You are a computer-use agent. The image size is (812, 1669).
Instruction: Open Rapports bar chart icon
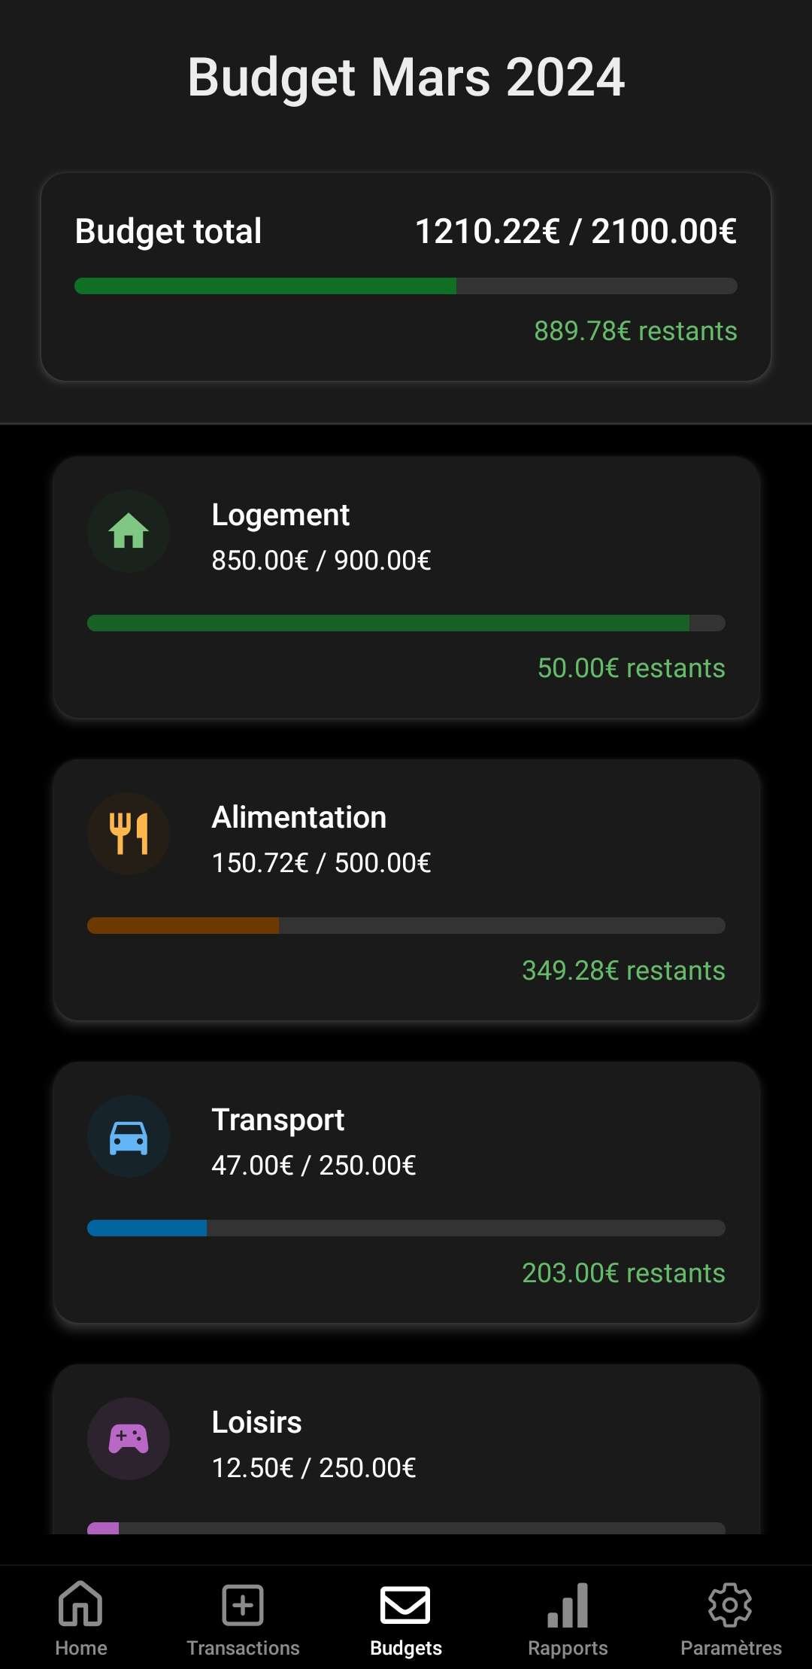(x=568, y=1604)
